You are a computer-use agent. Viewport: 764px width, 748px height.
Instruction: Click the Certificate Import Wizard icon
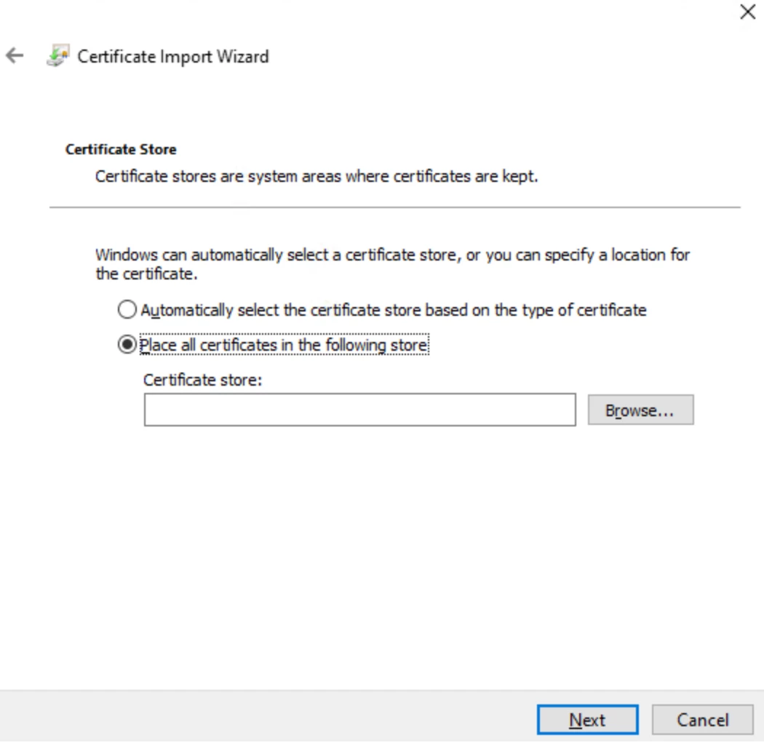58,55
